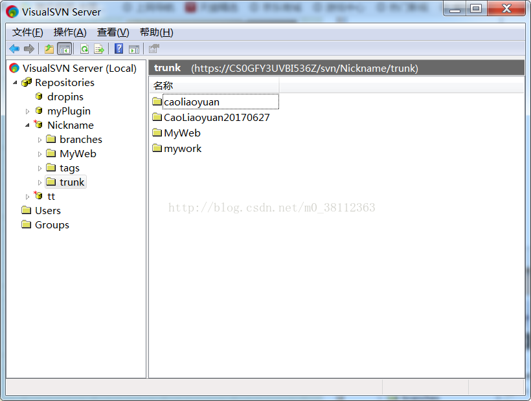
Task: Collapse the Nickname repository node
Action: click(x=27, y=125)
